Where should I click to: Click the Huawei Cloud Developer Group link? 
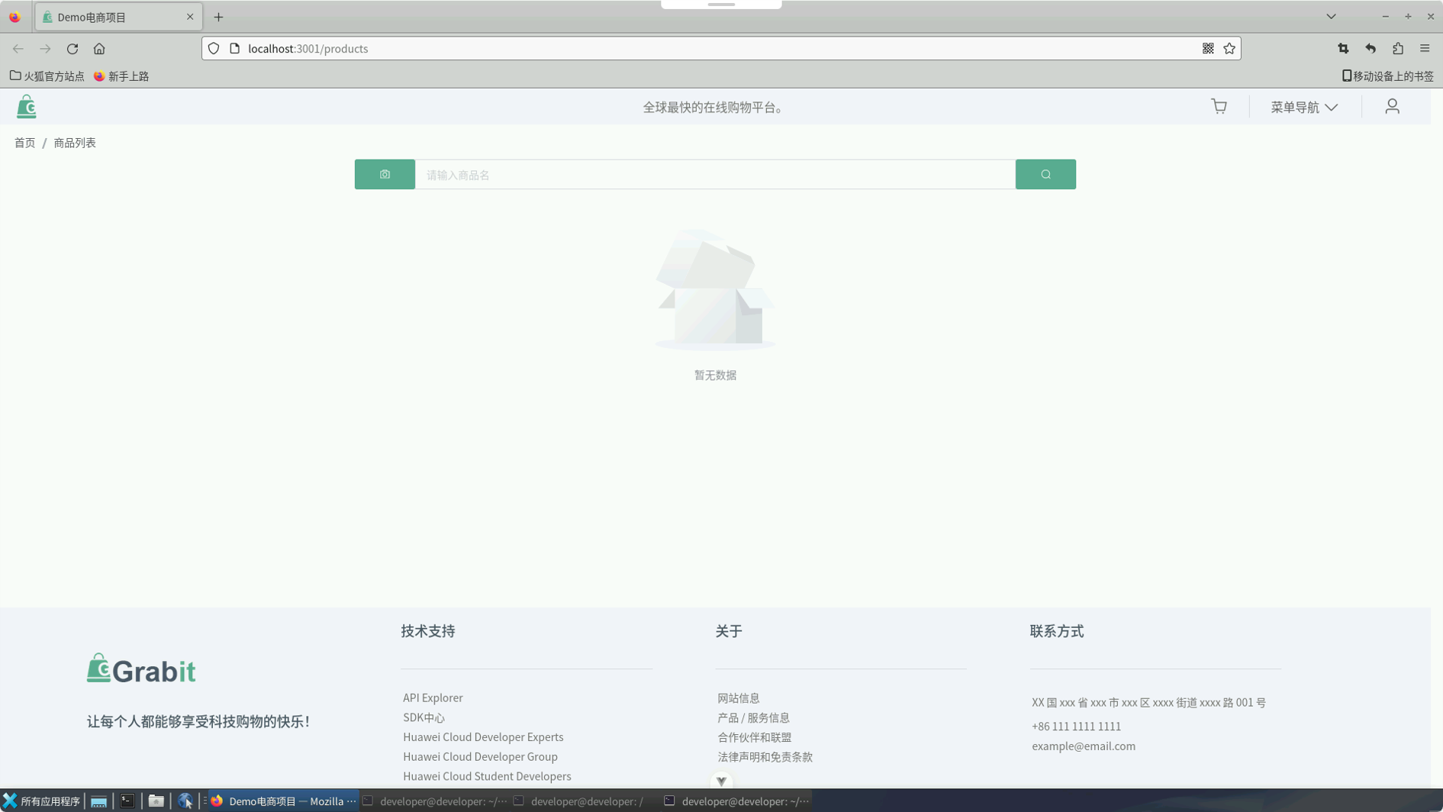(x=480, y=756)
